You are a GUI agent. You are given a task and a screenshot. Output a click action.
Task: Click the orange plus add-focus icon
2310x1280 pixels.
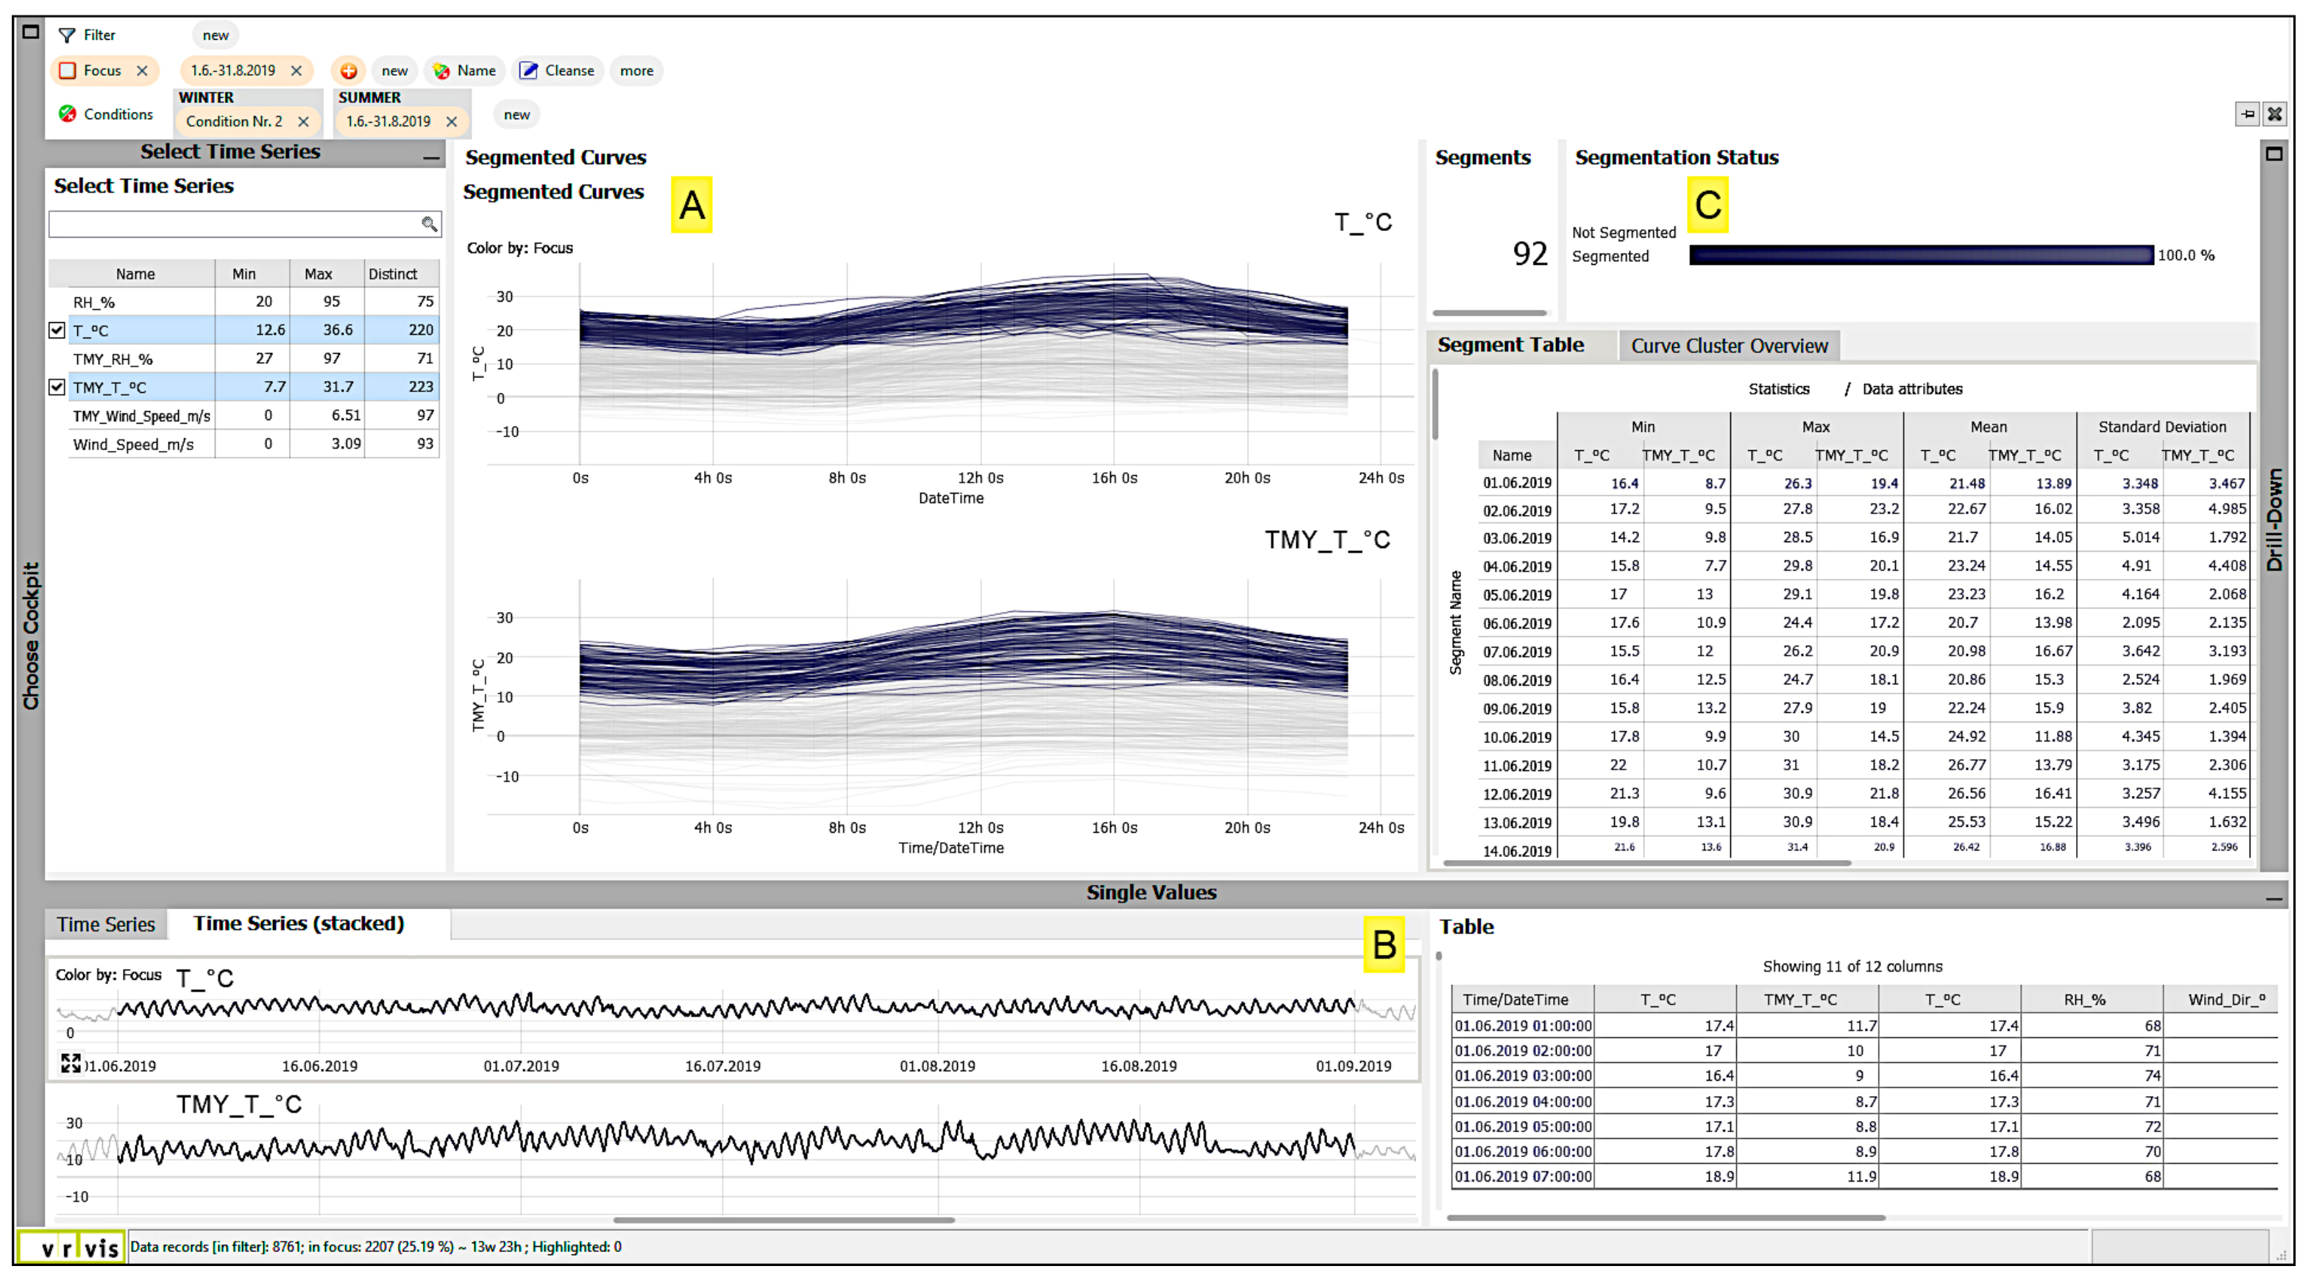click(x=348, y=71)
